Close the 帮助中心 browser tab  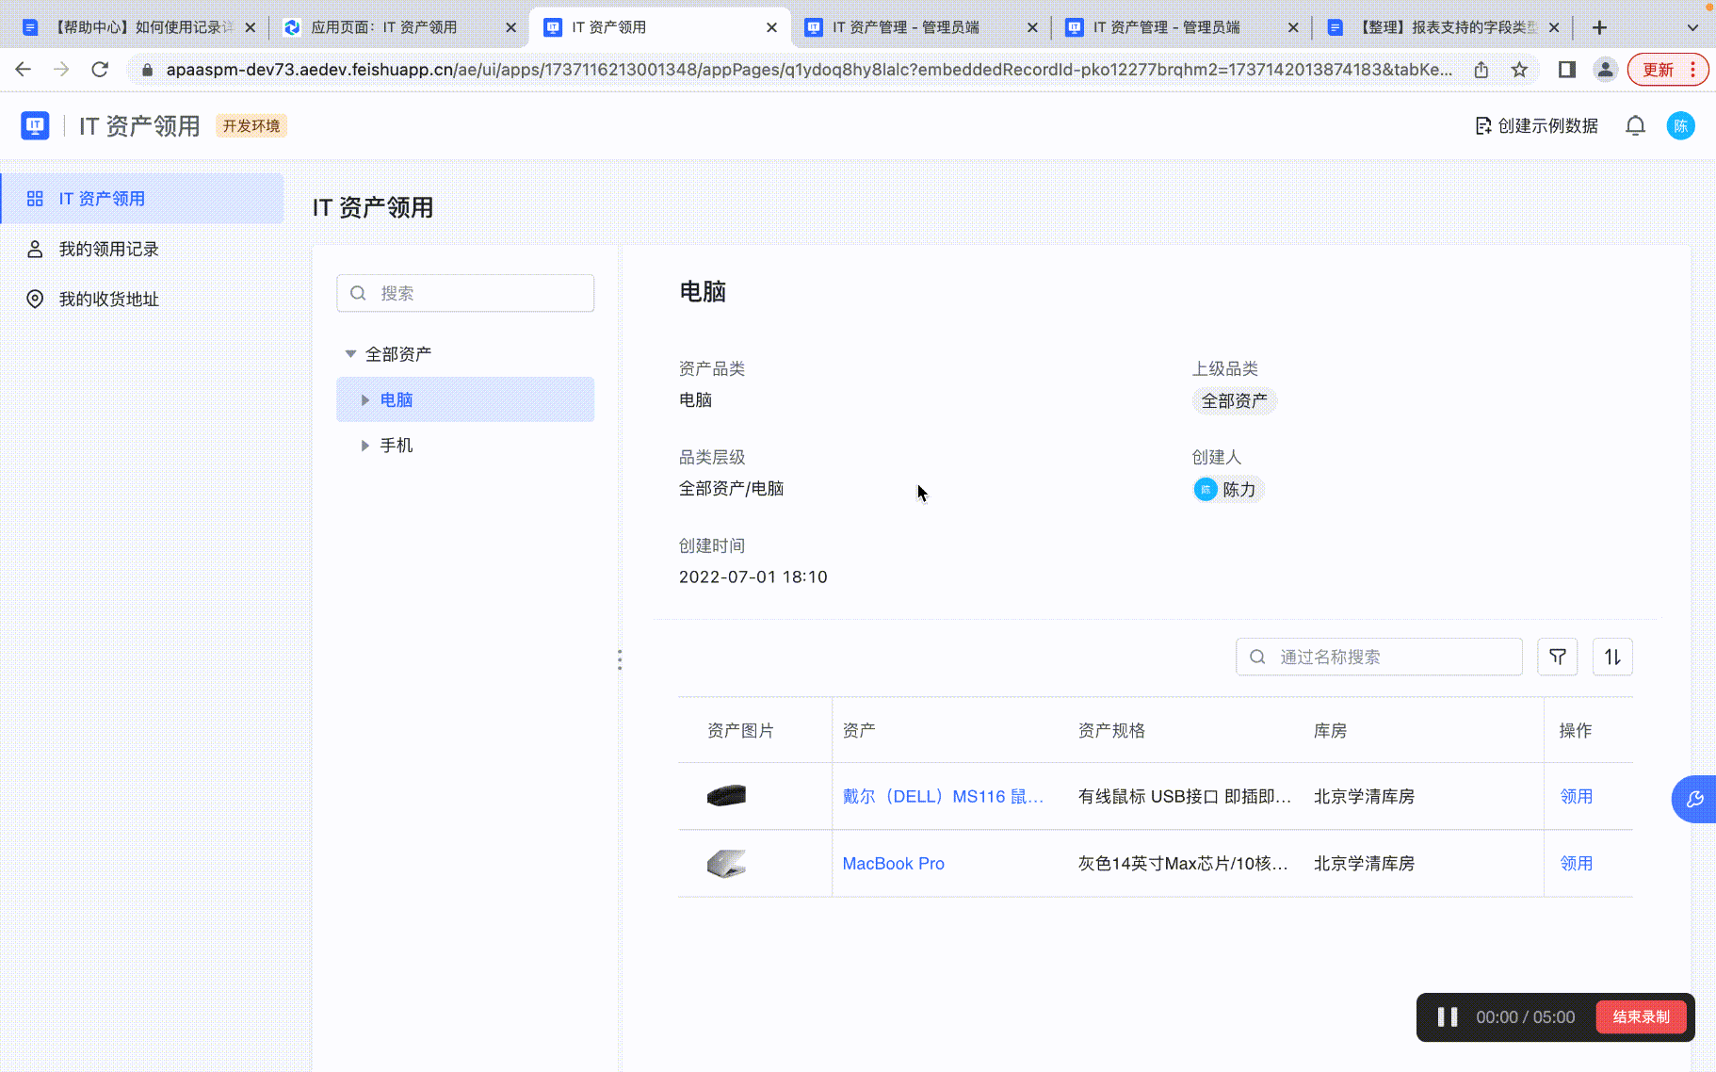[x=251, y=27]
